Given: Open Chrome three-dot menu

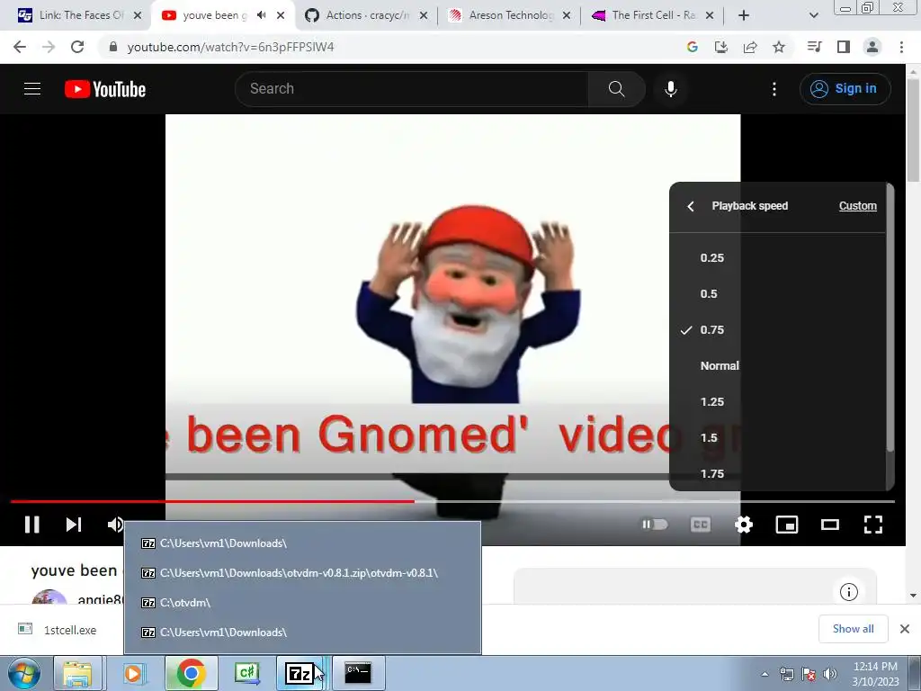Looking at the screenshot, I should (901, 47).
